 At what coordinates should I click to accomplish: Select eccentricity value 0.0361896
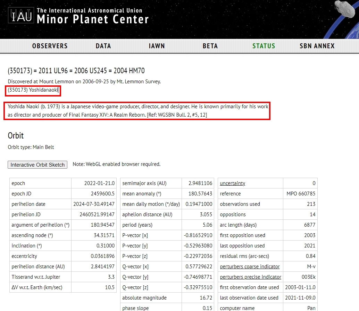click(x=102, y=256)
